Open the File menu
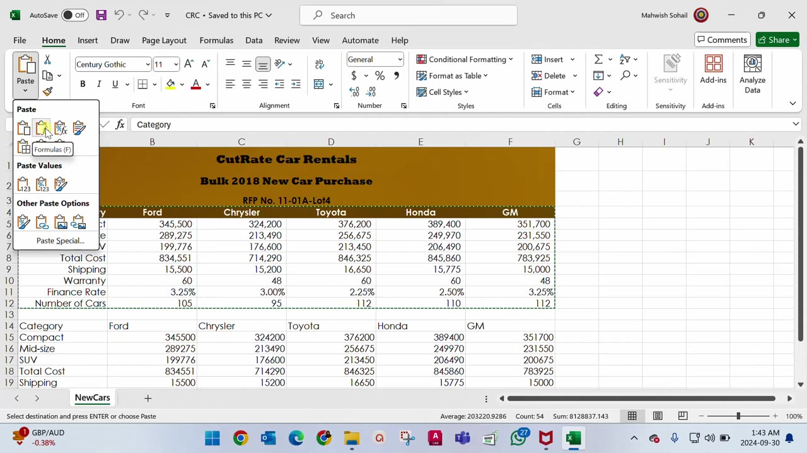 click(x=20, y=40)
